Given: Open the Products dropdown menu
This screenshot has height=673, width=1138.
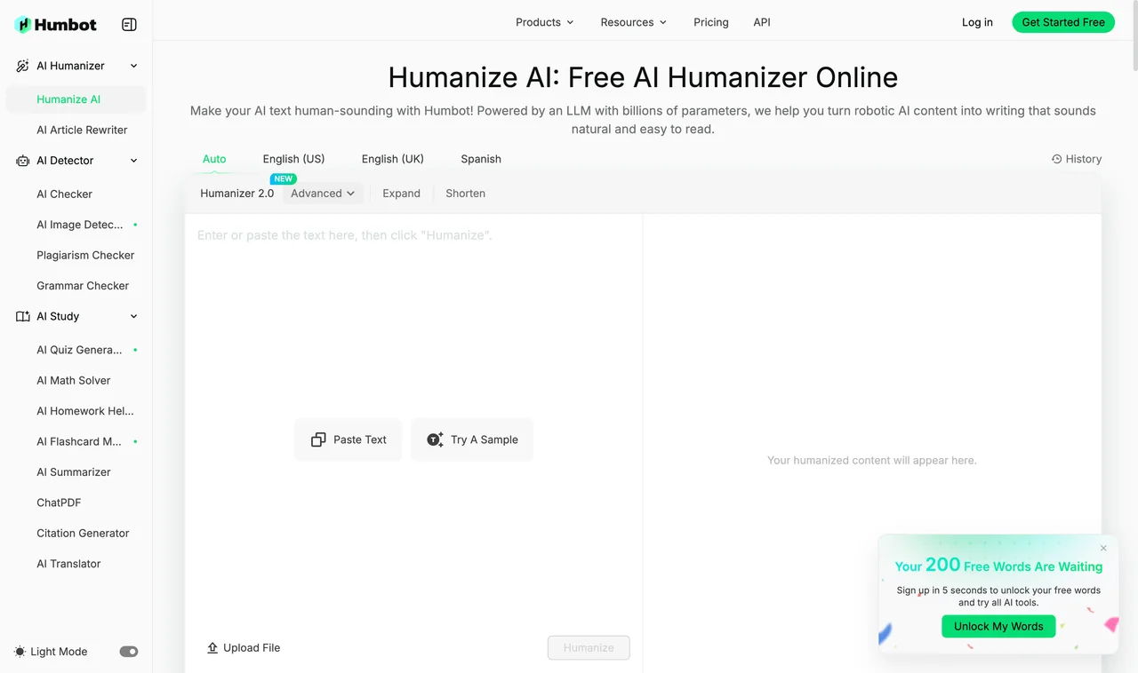Looking at the screenshot, I should click(545, 22).
